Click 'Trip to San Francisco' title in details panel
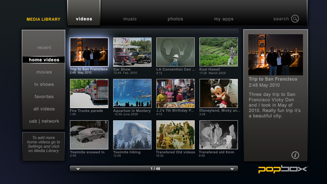This screenshot has height=184, width=327. (273, 79)
